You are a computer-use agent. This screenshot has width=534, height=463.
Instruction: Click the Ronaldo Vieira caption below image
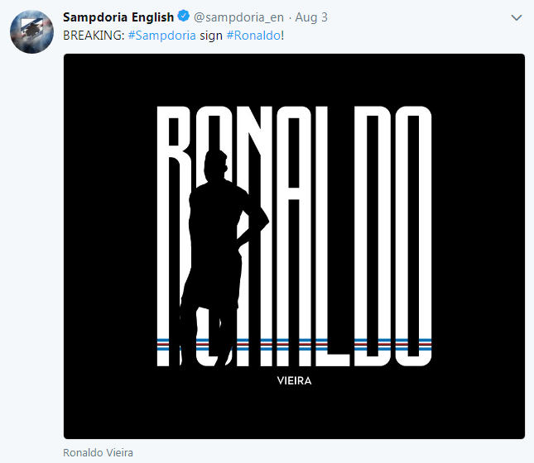point(97,453)
